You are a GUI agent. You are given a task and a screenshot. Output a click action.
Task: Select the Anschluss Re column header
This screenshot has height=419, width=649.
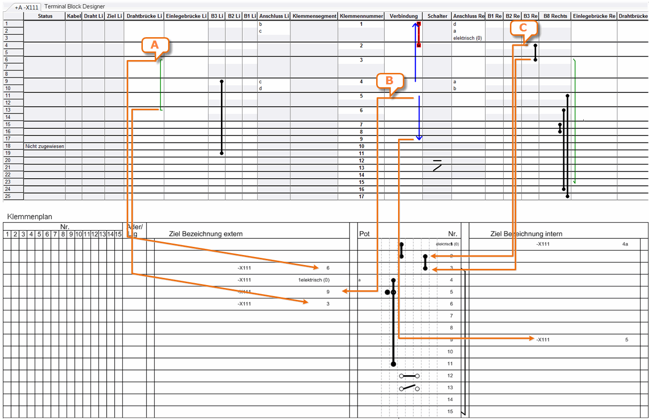click(469, 16)
